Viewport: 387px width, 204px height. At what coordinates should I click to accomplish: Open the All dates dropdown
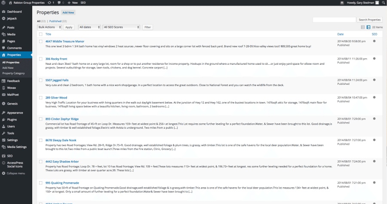pos(89,27)
